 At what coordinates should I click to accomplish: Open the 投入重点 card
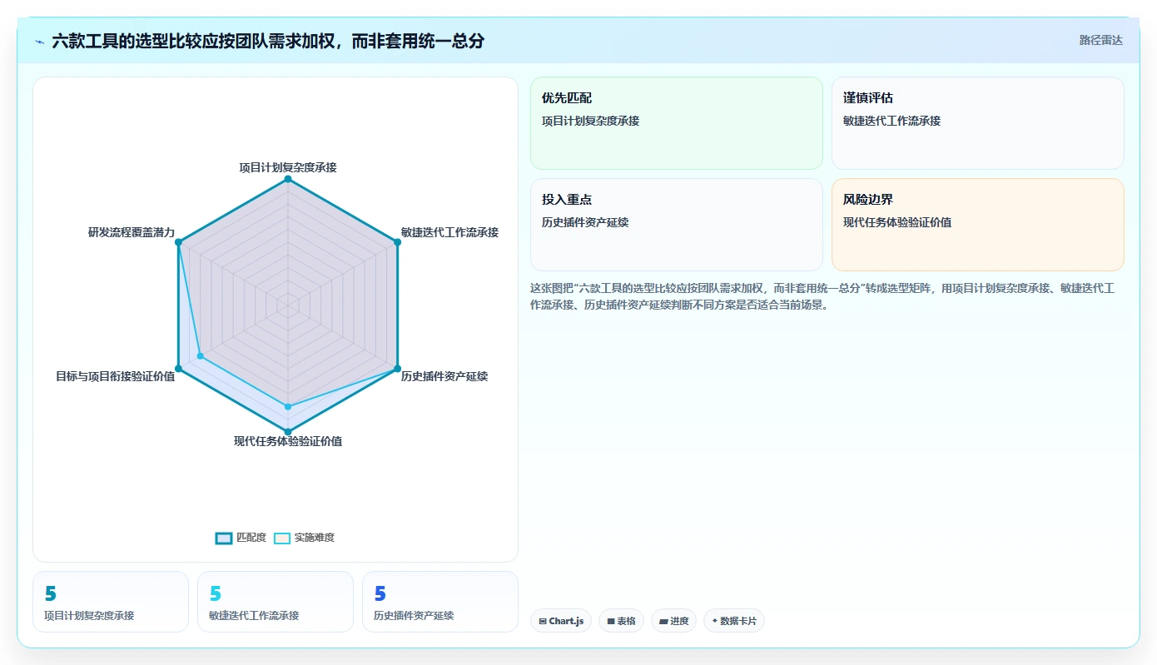677,225
